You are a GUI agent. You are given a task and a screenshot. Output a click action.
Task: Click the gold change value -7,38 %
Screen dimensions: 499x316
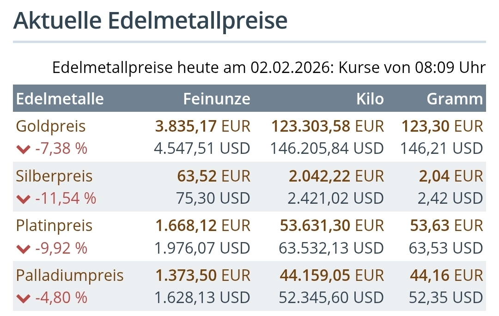pyautogui.click(x=61, y=149)
